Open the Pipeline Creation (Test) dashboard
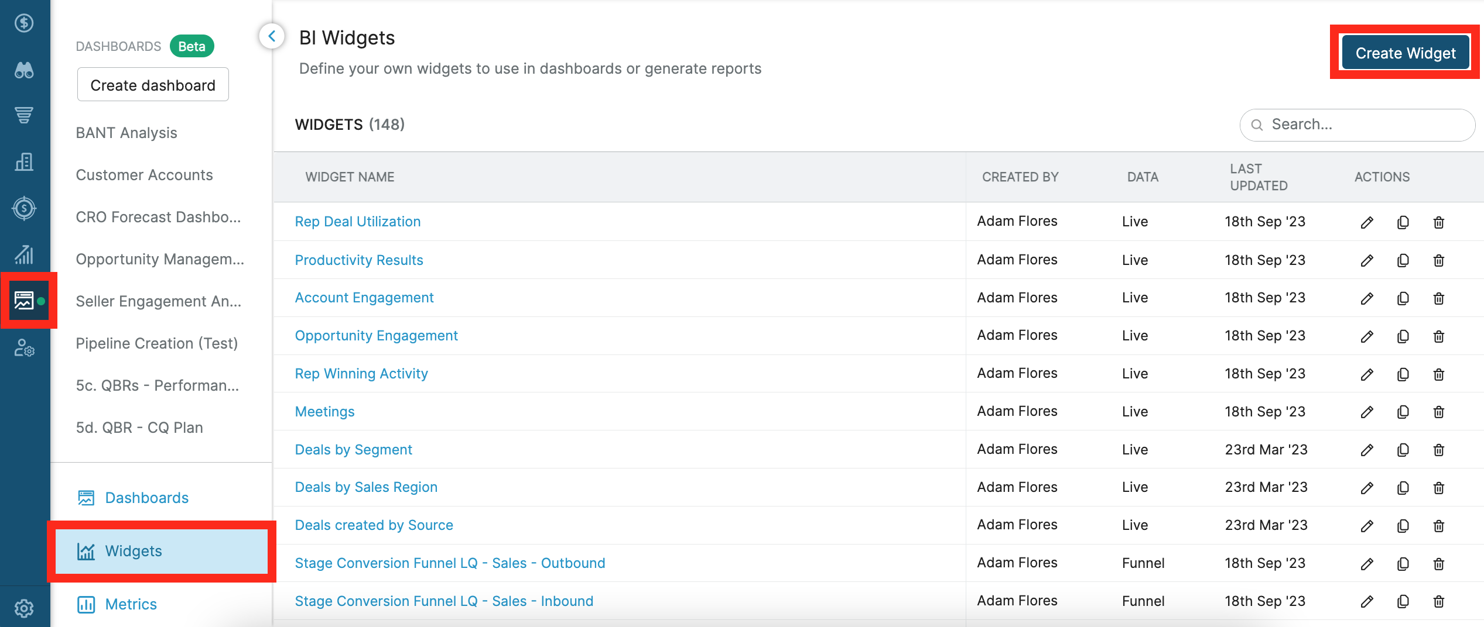Image resolution: width=1484 pixels, height=627 pixels. pos(157,343)
